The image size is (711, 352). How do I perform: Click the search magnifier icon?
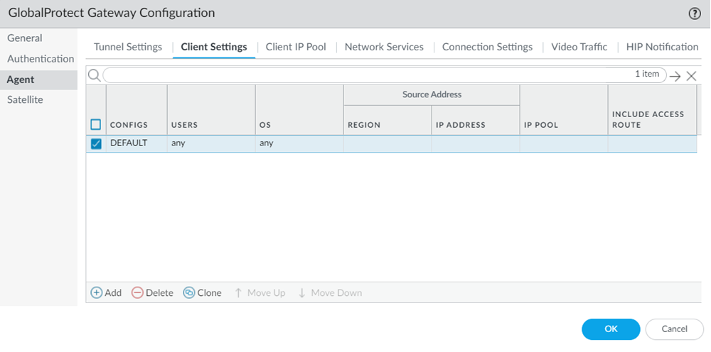click(94, 75)
